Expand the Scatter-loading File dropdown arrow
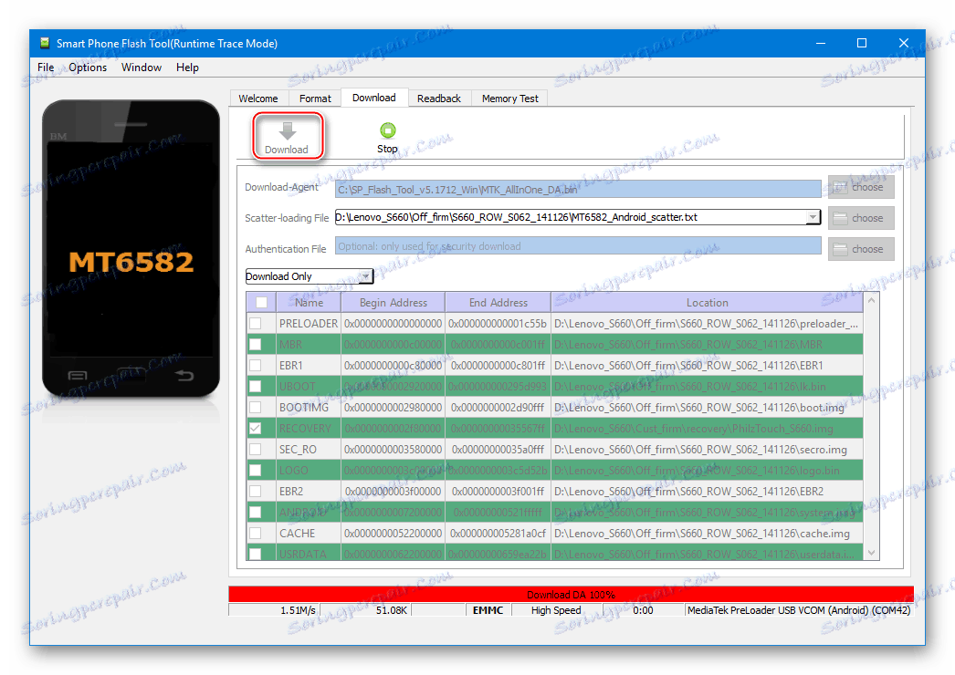The image size is (955, 675). tap(813, 218)
